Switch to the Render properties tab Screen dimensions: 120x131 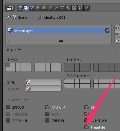[20, 8]
